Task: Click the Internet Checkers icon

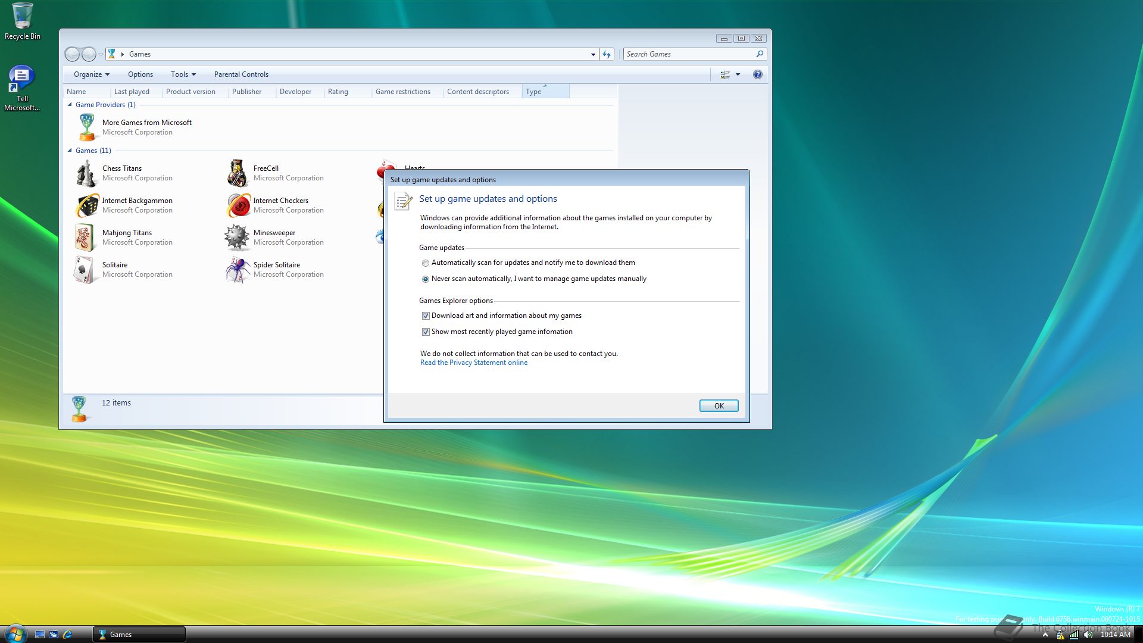Action: click(238, 205)
